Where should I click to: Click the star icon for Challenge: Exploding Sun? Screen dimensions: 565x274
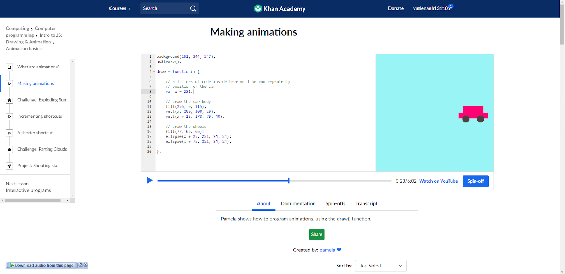click(x=10, y=100)
